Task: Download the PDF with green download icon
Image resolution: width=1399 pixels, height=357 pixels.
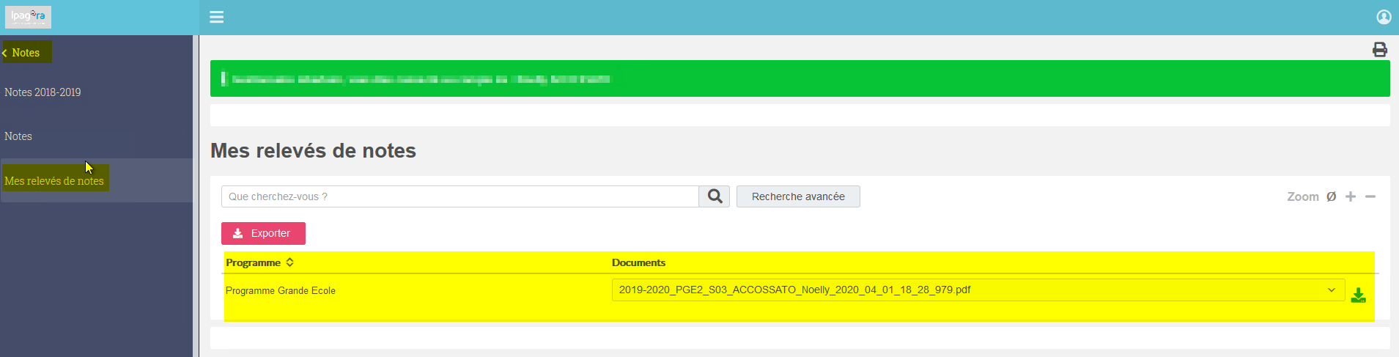Action: point(1358,295)
